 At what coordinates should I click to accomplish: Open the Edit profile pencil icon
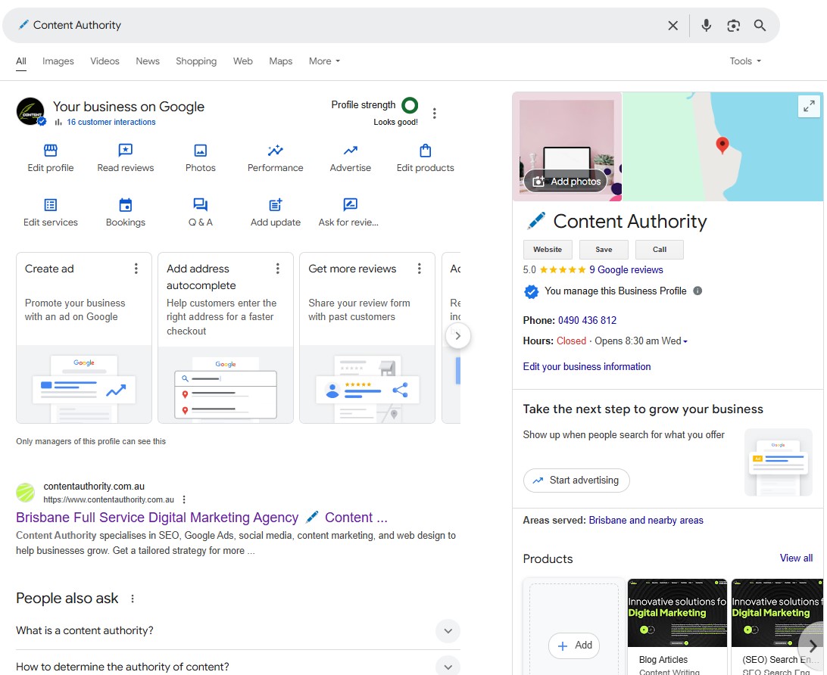pyautogui.click(x=50, y=150)
